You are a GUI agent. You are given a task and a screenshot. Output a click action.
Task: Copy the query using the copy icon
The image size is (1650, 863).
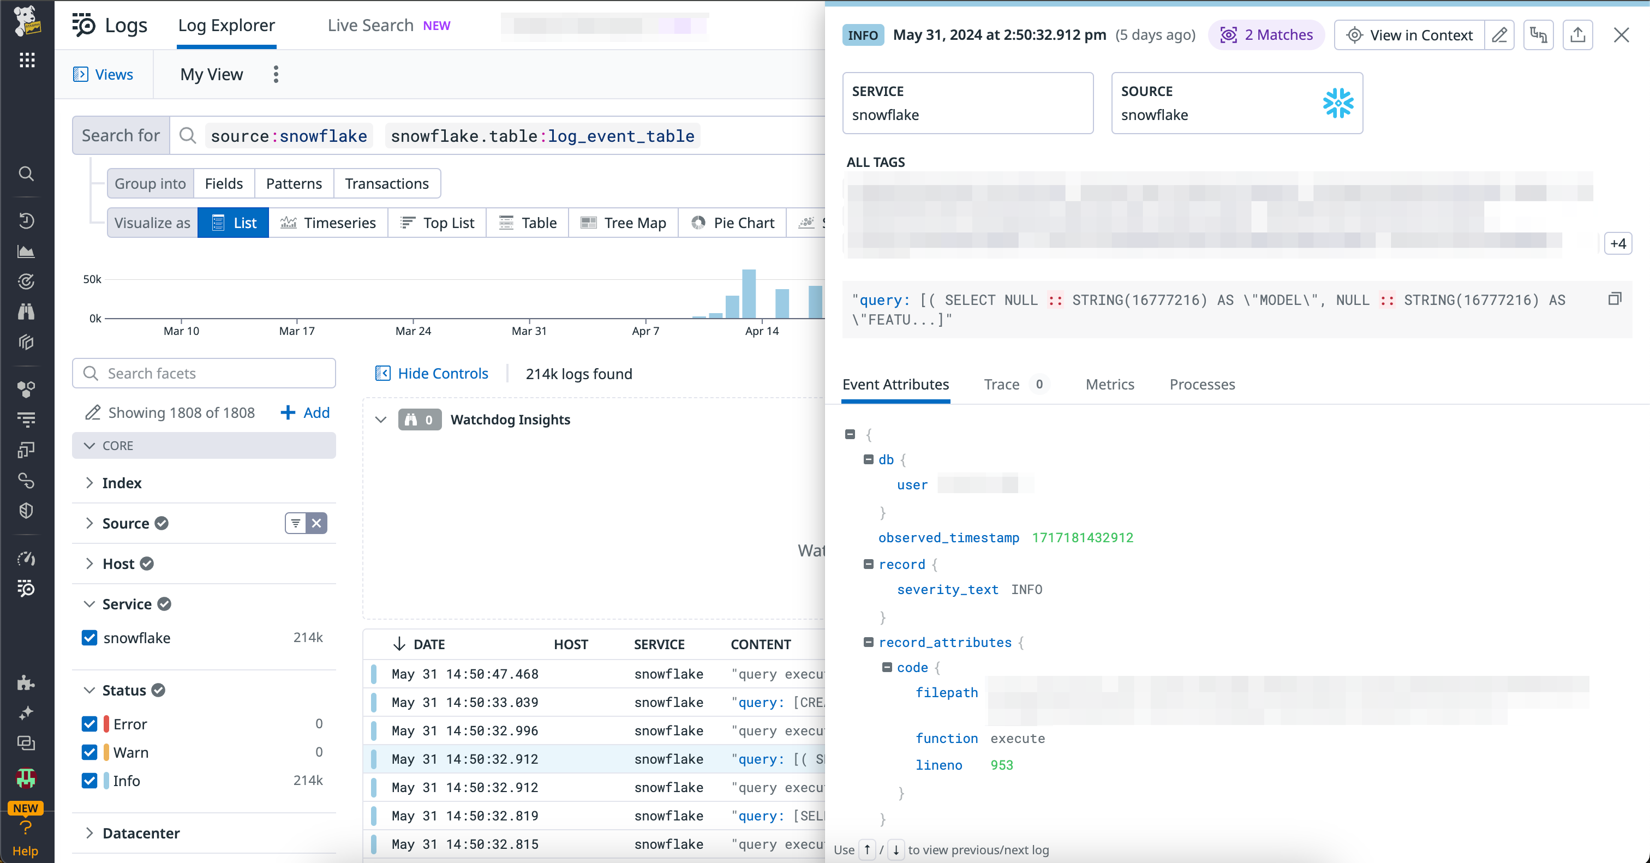click(1615, 298)
